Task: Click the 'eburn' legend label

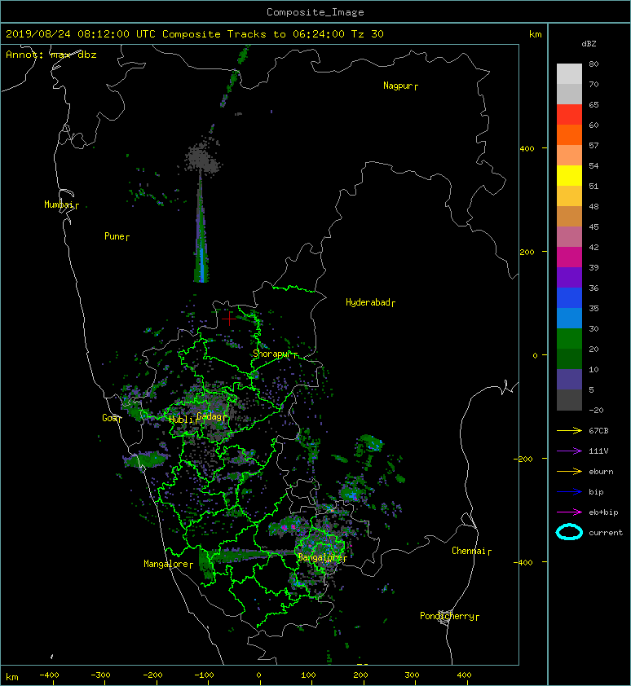Action: [601, 472]
